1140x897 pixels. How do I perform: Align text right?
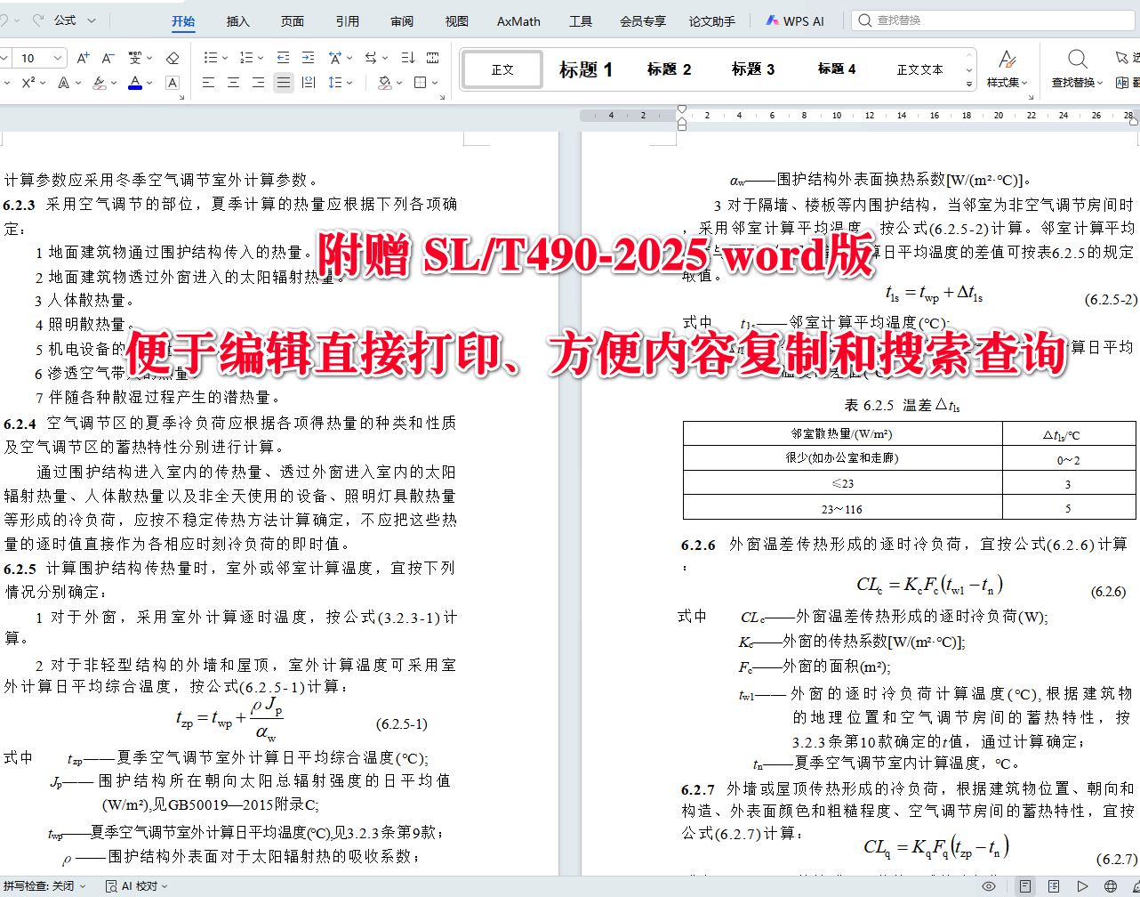point(258,83)
